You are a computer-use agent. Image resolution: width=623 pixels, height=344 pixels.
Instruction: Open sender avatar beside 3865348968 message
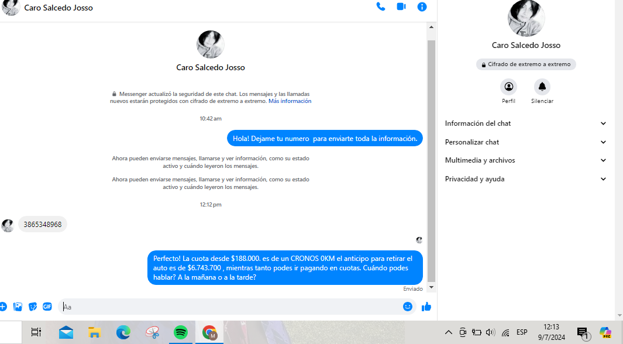click(x=8, y=225)
